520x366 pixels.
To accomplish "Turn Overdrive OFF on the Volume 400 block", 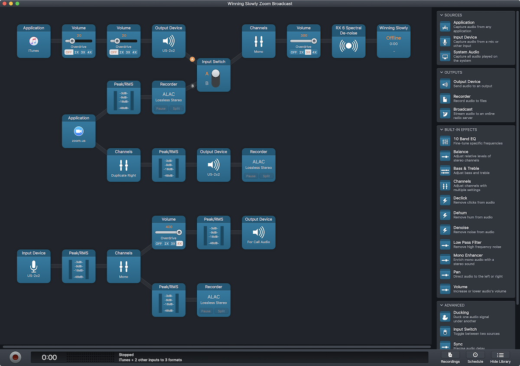I will tap(159, 244).
